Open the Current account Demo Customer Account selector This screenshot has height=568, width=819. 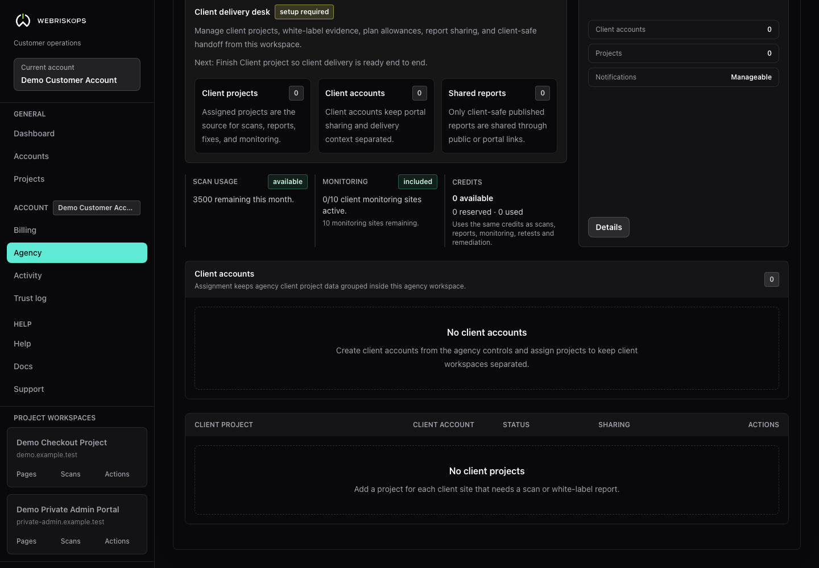pos(77,74)
